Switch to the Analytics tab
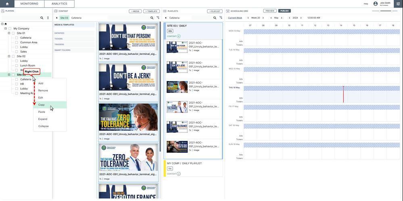This screenshot has width=403, height=201. point(59,4)
